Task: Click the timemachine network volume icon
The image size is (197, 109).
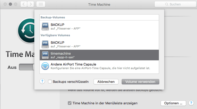Action: point(45,55)
